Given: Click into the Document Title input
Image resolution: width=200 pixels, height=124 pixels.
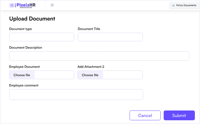Looking at the screenshot, I should [x=110, y=37].
